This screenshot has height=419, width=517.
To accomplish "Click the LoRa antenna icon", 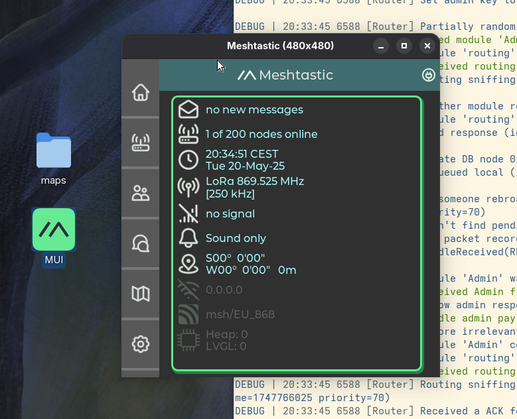I will click(x=188, y=187).
